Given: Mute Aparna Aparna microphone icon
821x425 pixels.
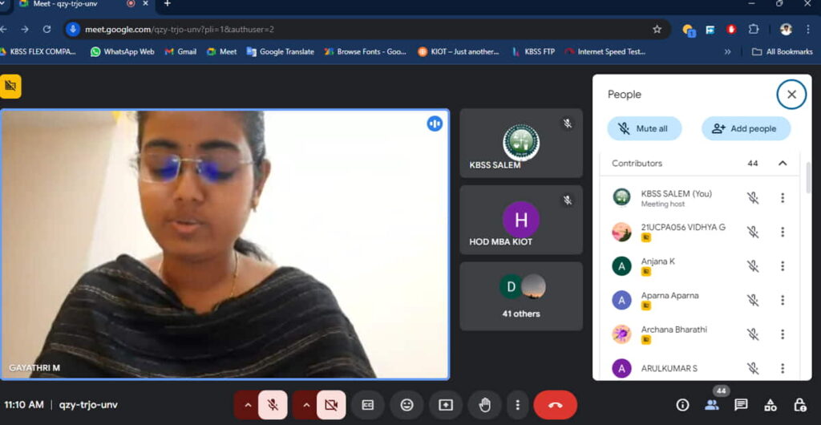Looking at the screenshot, I should pyautogui.click(x=752, y=300).
